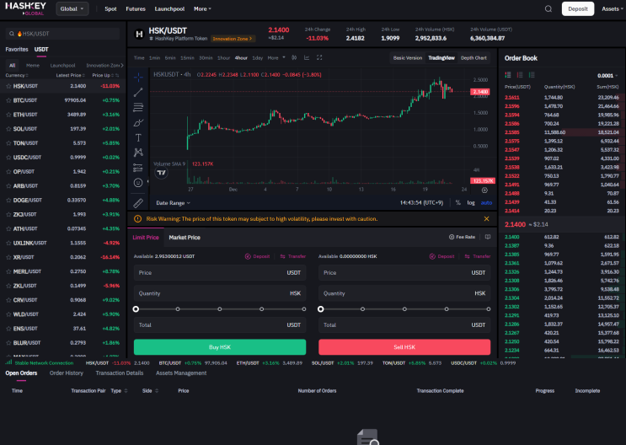Toggle log scale on chart

pos(471,203)
